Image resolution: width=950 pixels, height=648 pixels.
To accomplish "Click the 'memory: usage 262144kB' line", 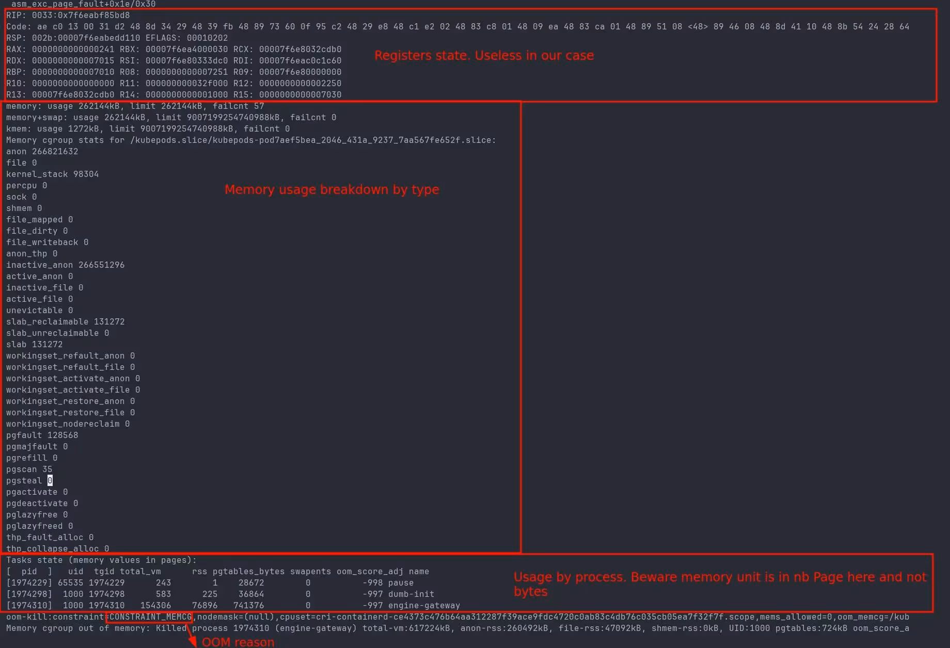I will [x=135, y=106].
